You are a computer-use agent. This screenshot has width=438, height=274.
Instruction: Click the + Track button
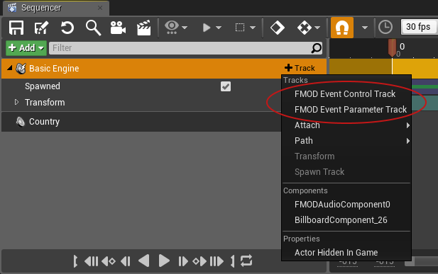pos(300,68)
